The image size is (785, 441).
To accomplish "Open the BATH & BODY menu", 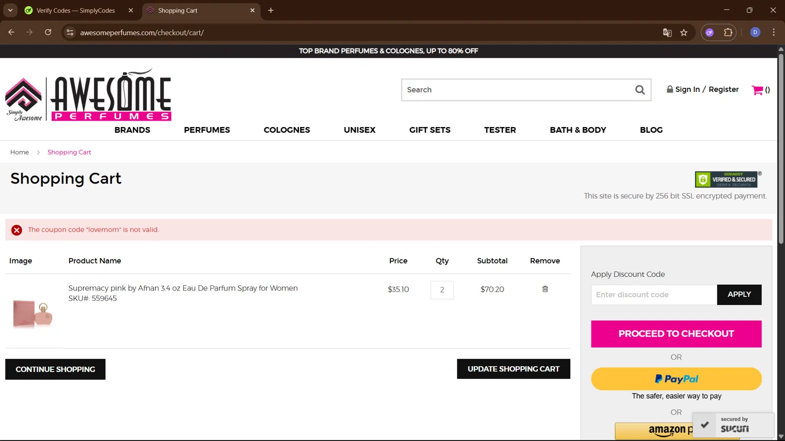I will pos(578,130).
